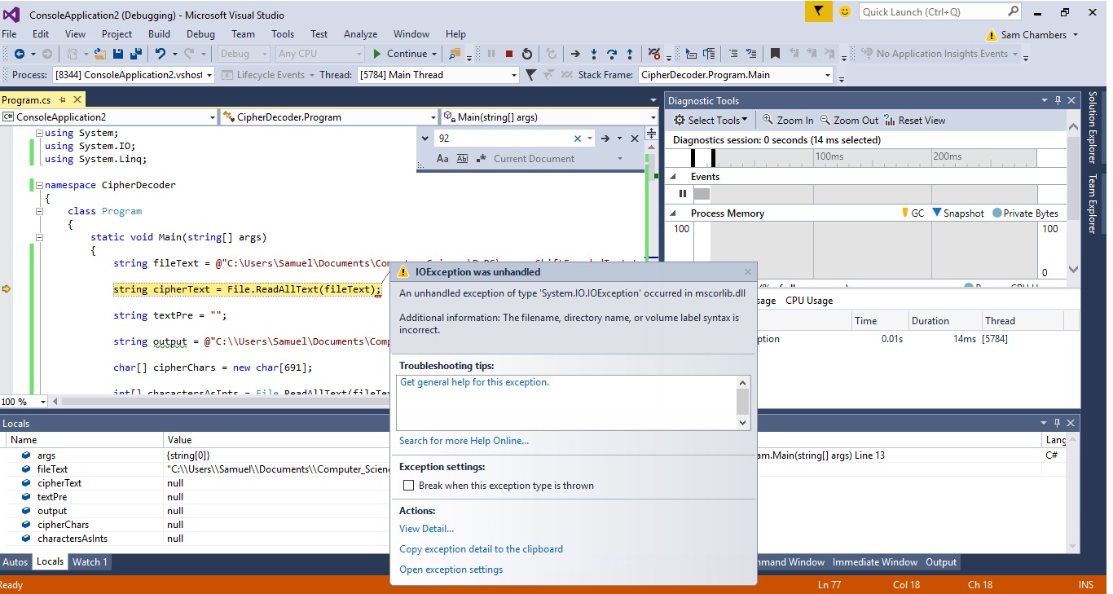Image resolution: width=1113 pixels, height=594 pixels.
Task: Step Over the current statement
Action: coord(612,54)
